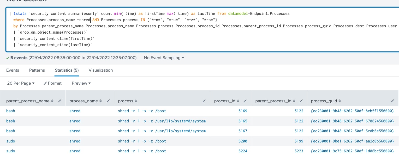Image resolution: width=399 pixels, height=156 pixels.
Task: Click the process_id value 5169
Action: tap(243, 111)
